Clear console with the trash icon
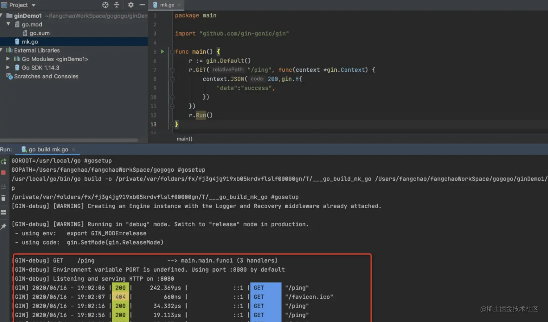Image resolution: width=548 pixels, height=322 pixels. pyautogui.click(x=4, y=198)
